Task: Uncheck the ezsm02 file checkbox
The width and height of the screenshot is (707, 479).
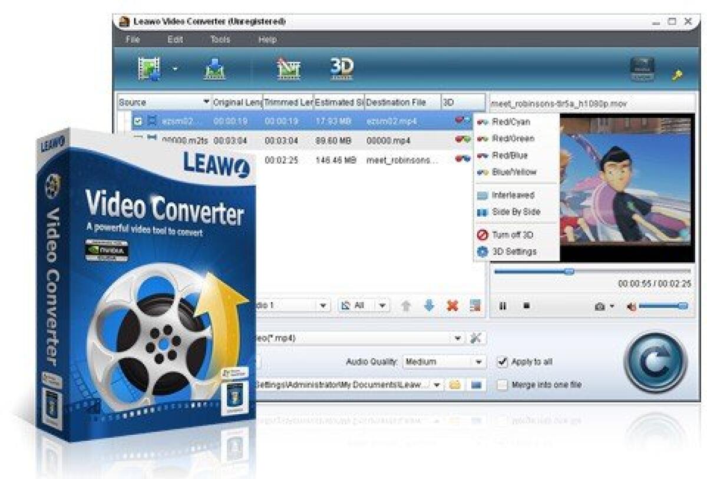Action: (x=138, y=120)
